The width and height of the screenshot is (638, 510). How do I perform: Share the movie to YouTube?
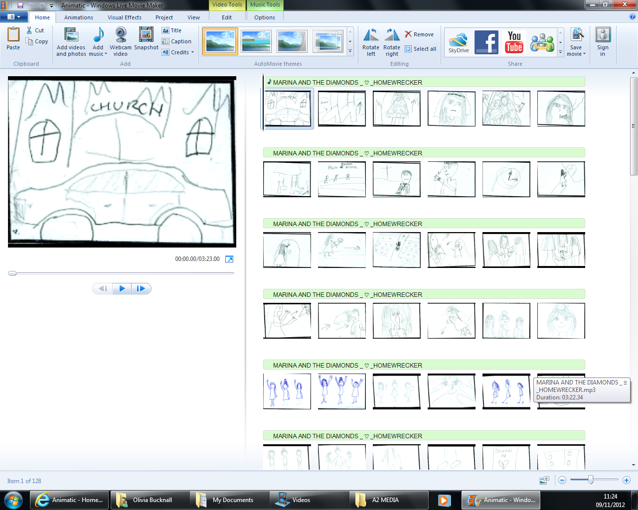click(514, 42)
